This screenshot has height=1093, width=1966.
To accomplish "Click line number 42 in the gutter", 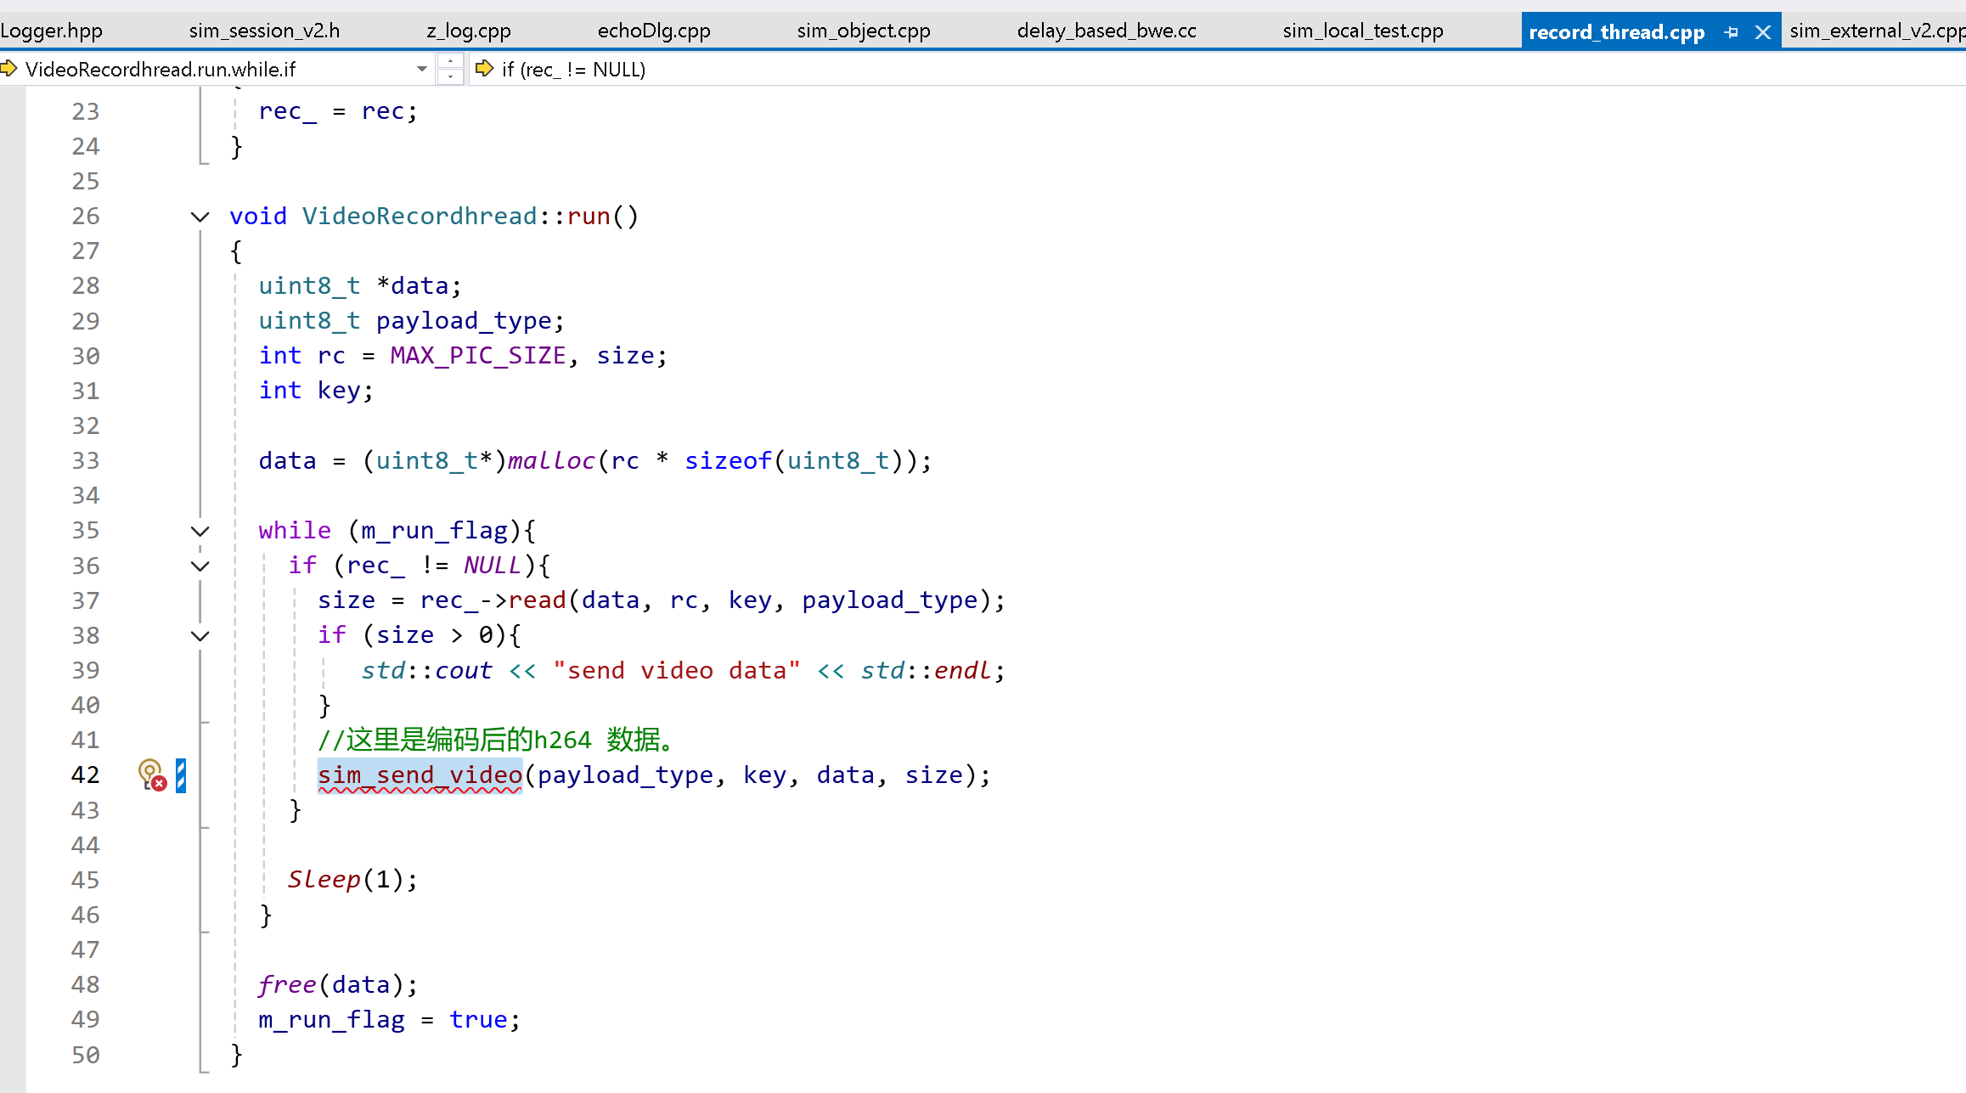I will click(x=85, y=775).
